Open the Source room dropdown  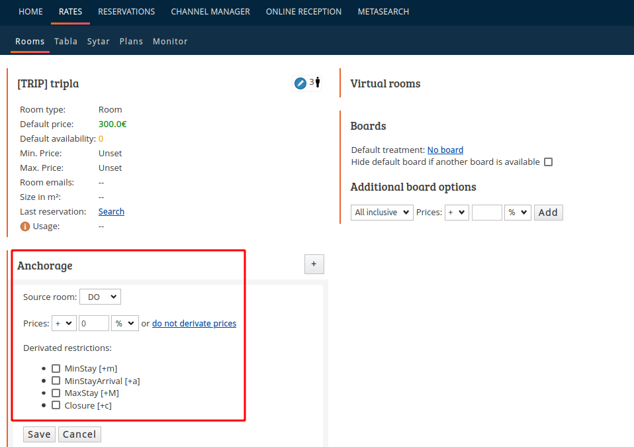(x=100, y=297)
